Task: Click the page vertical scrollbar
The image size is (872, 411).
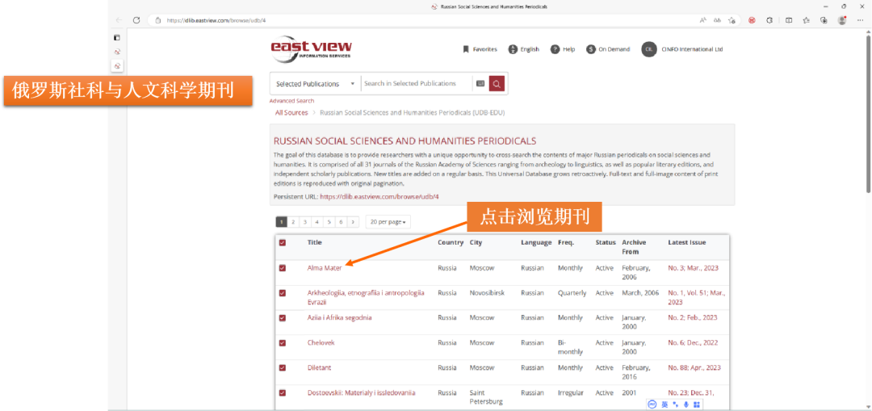Action: [x=868, y=113]
